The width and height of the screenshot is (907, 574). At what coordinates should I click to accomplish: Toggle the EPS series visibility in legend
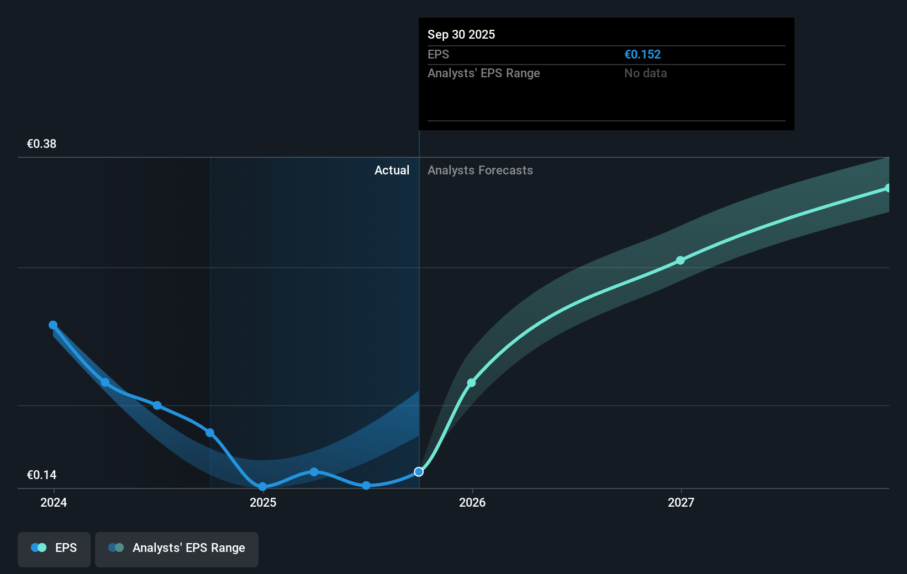coord(54,549)
